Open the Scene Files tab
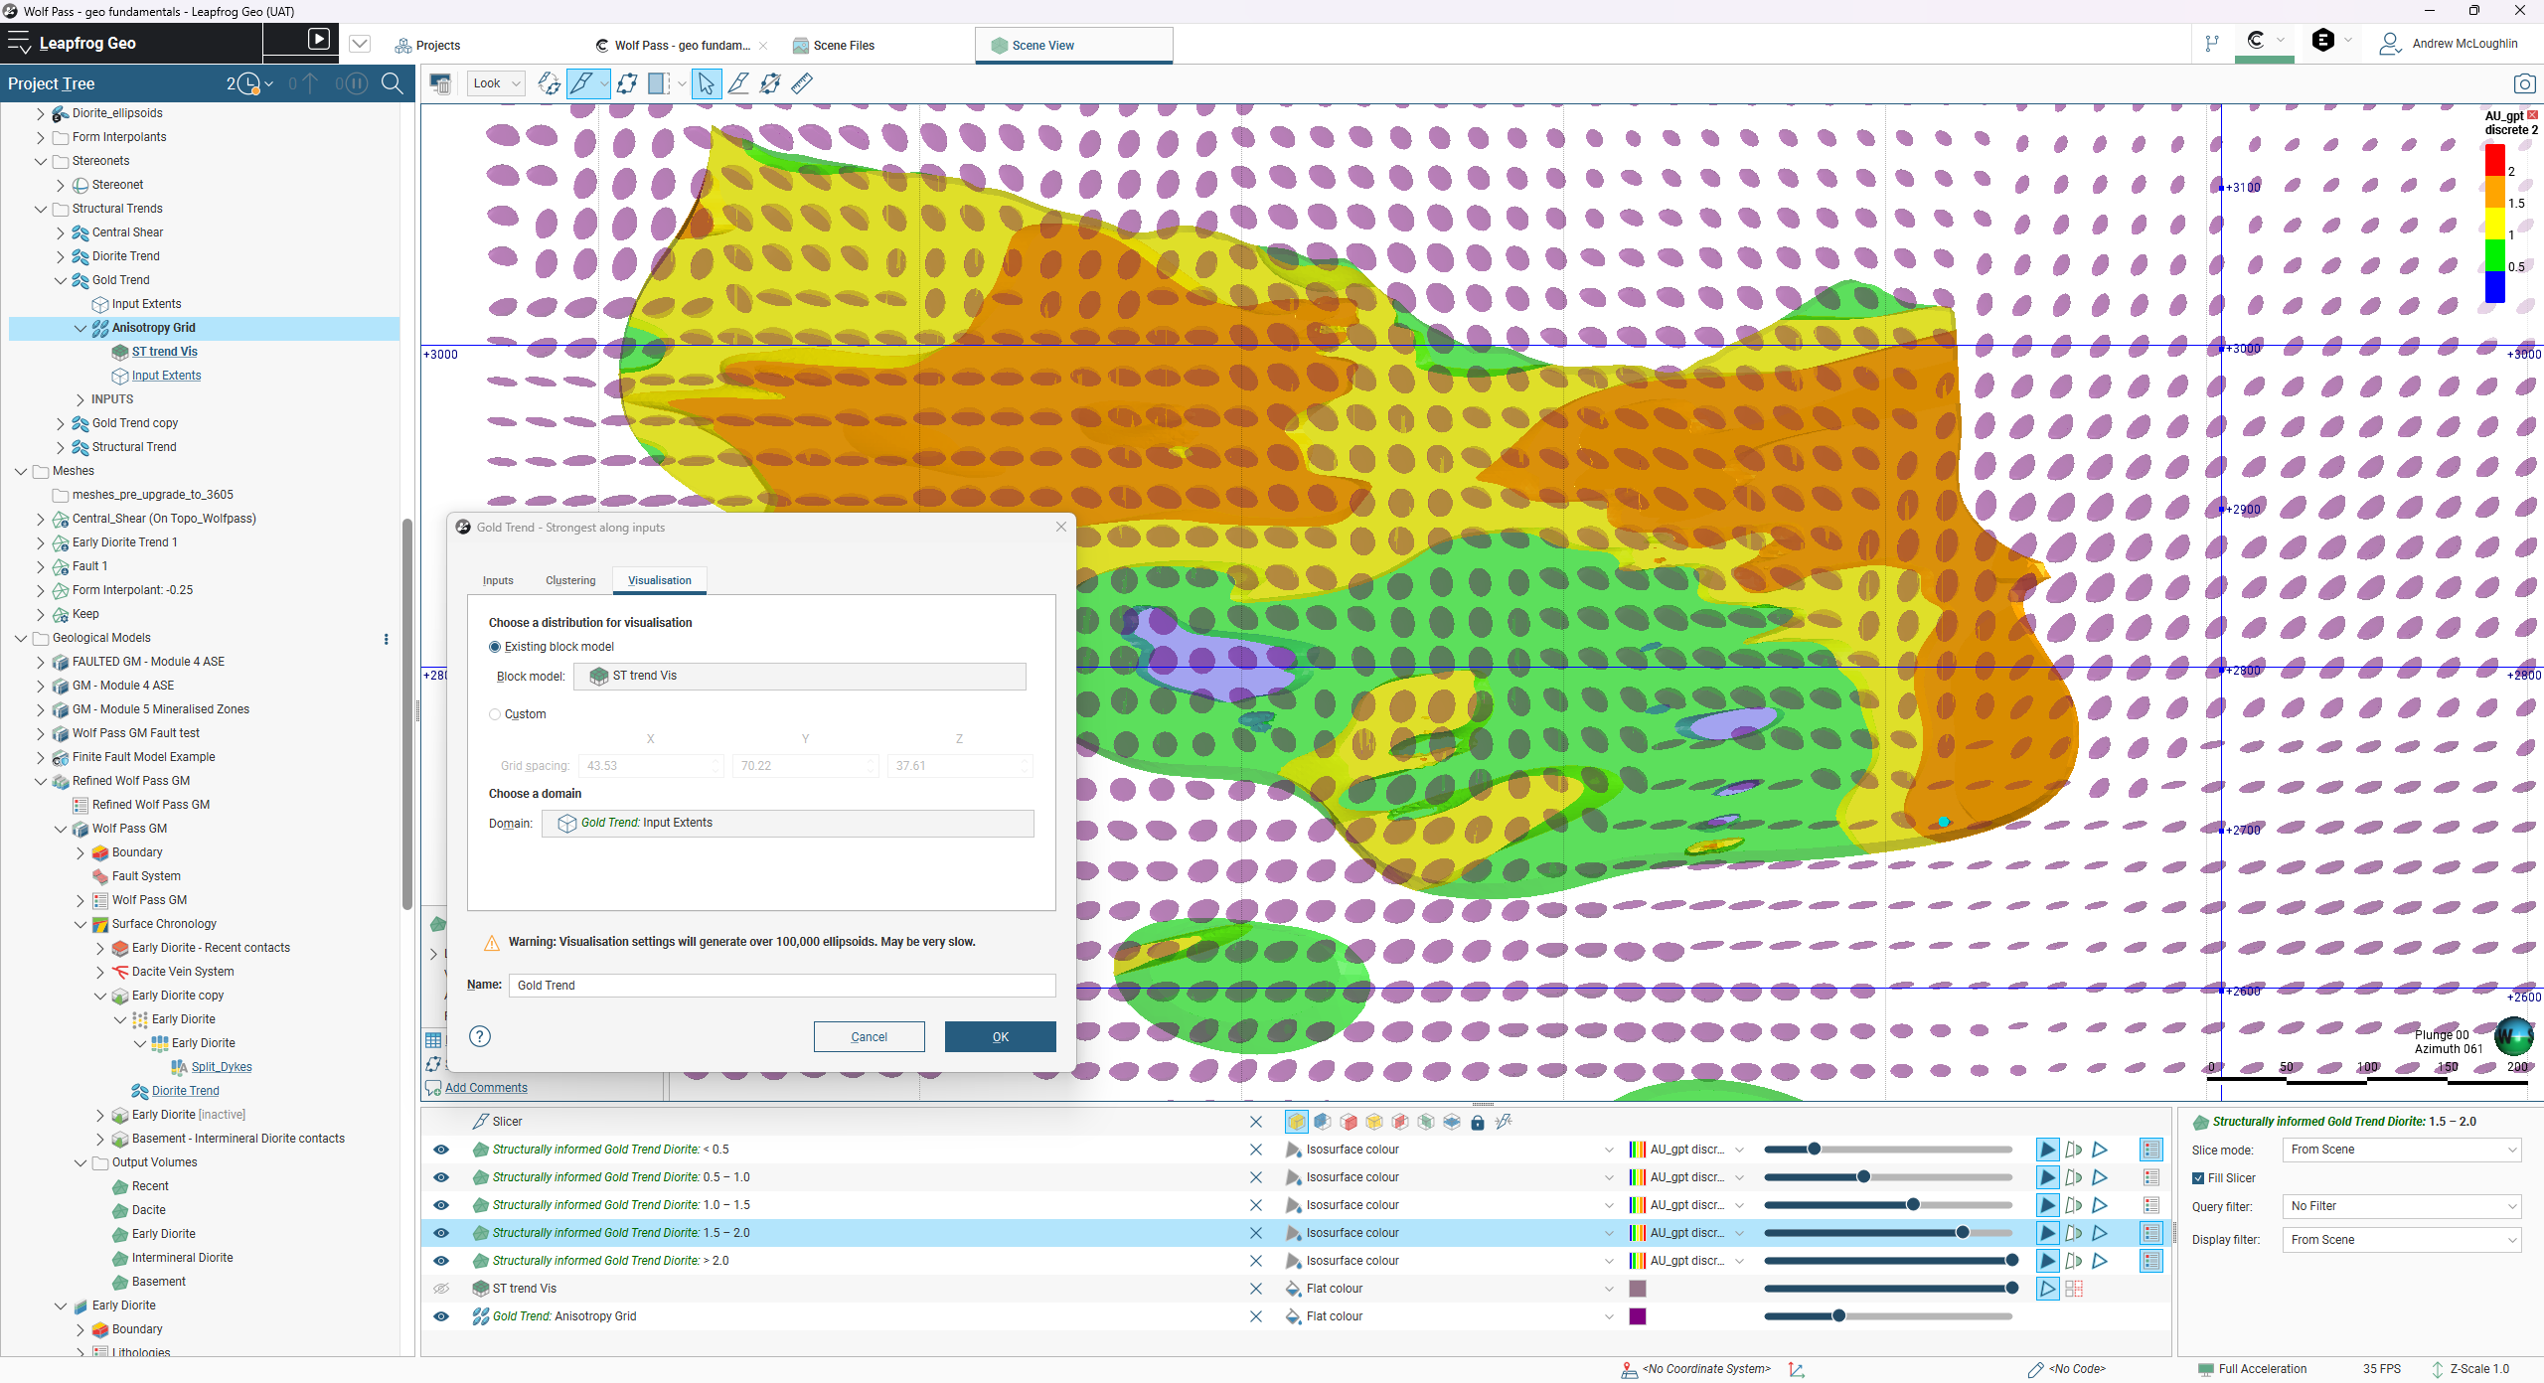The height and width of the screenshot is (1383, 2544). tap(843, 46)
